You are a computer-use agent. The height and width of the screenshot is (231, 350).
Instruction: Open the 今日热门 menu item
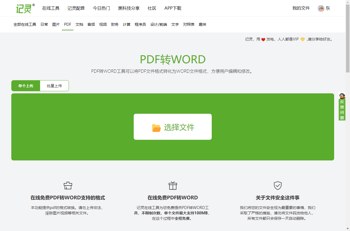[101, 8]
